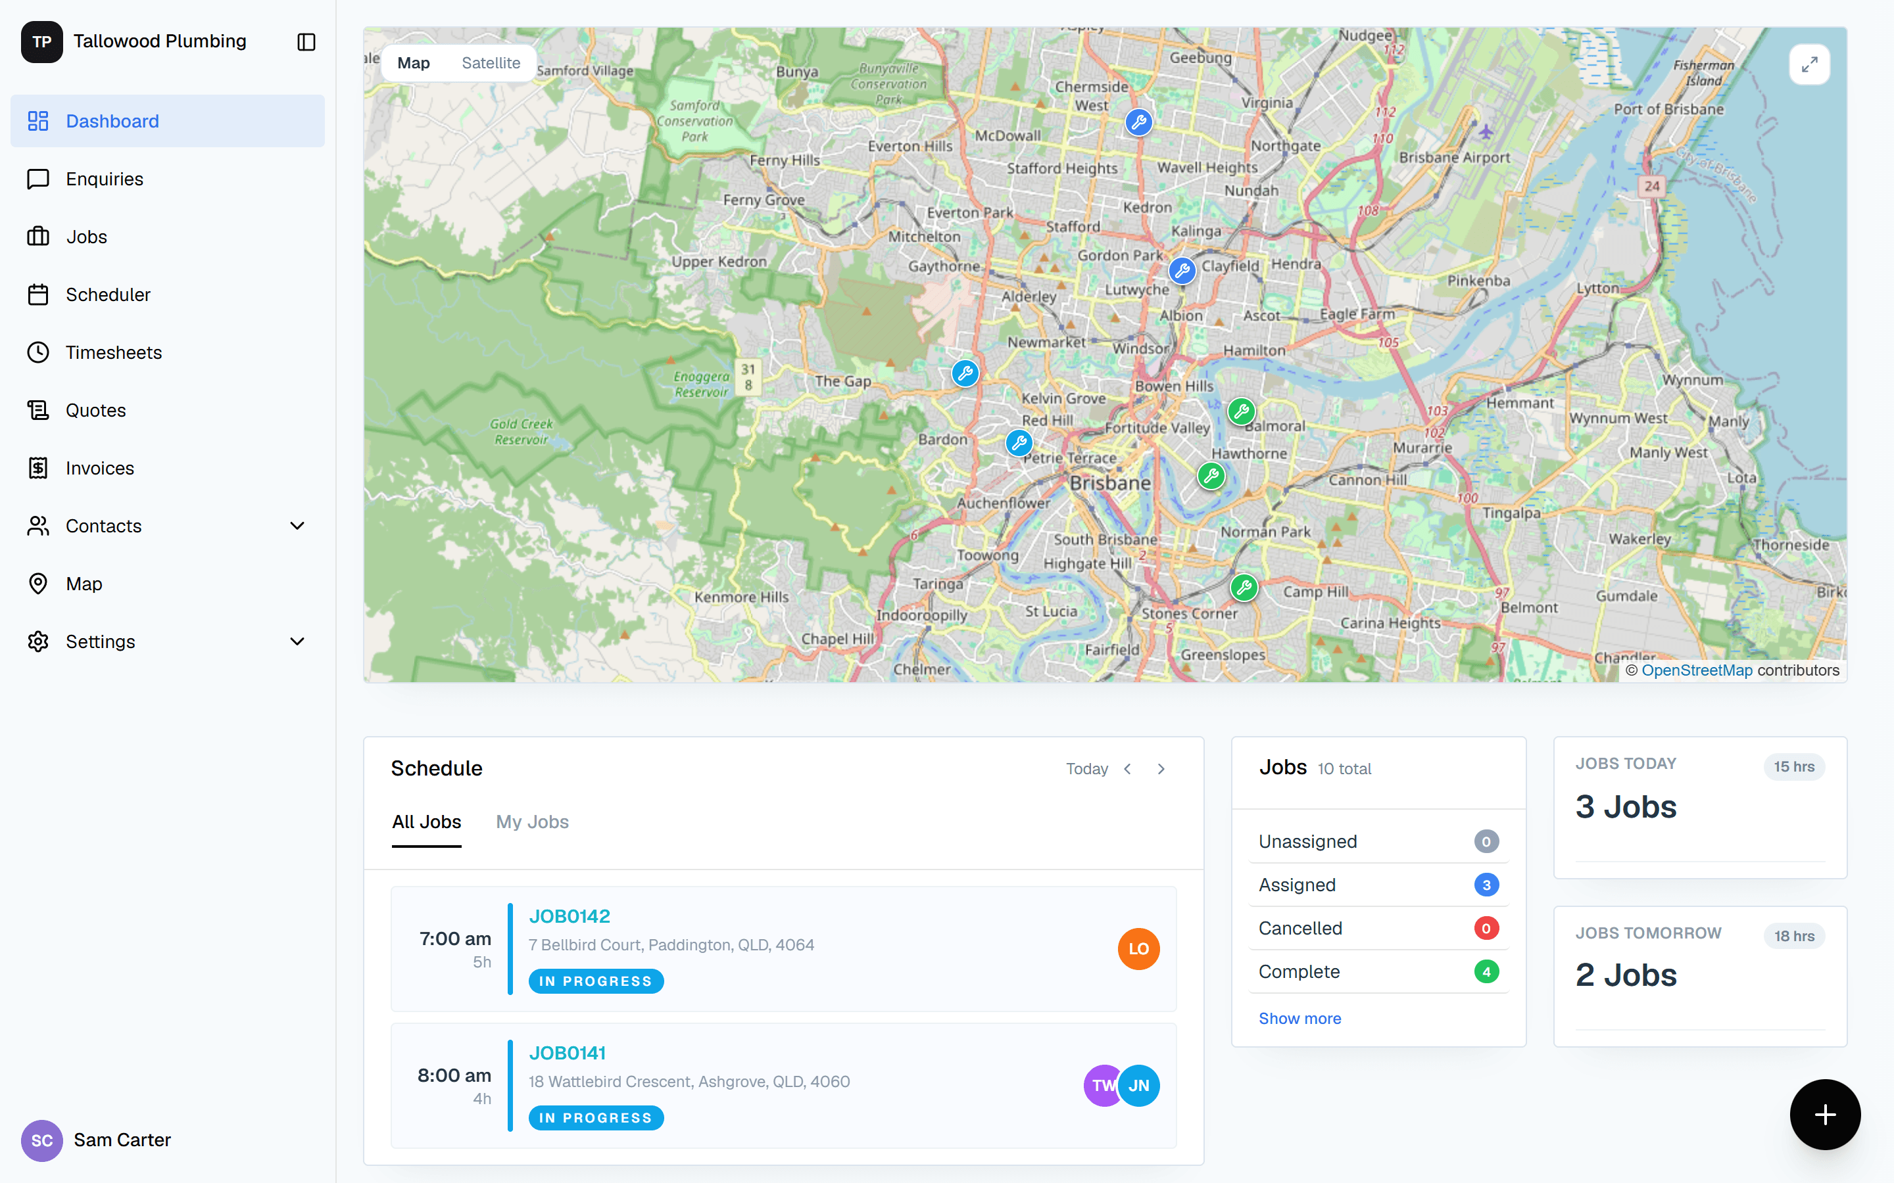
Task: Expand the map to fullscreen
Action: (x=1809, y=64)
